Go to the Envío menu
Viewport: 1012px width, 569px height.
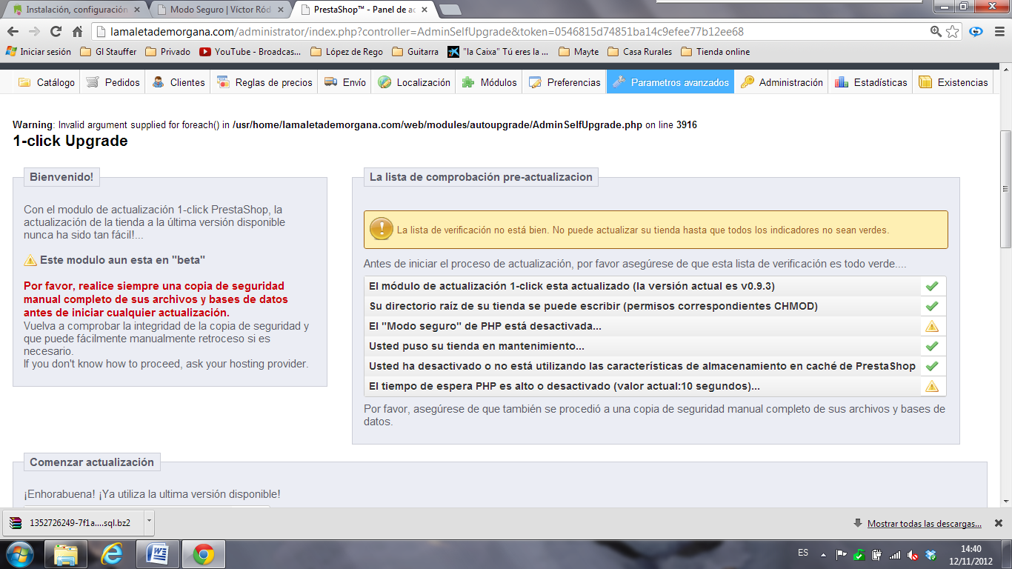tap(345, 82)
